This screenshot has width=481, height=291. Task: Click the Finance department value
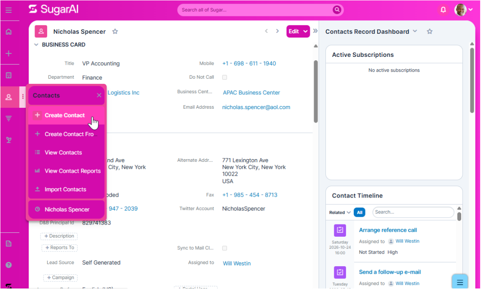[x=92, y=77]
